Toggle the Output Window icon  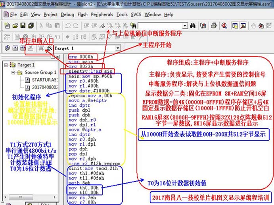[243, 26]
